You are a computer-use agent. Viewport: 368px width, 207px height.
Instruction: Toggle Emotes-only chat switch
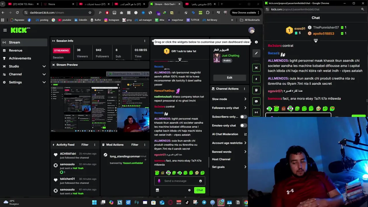point(243,126)
